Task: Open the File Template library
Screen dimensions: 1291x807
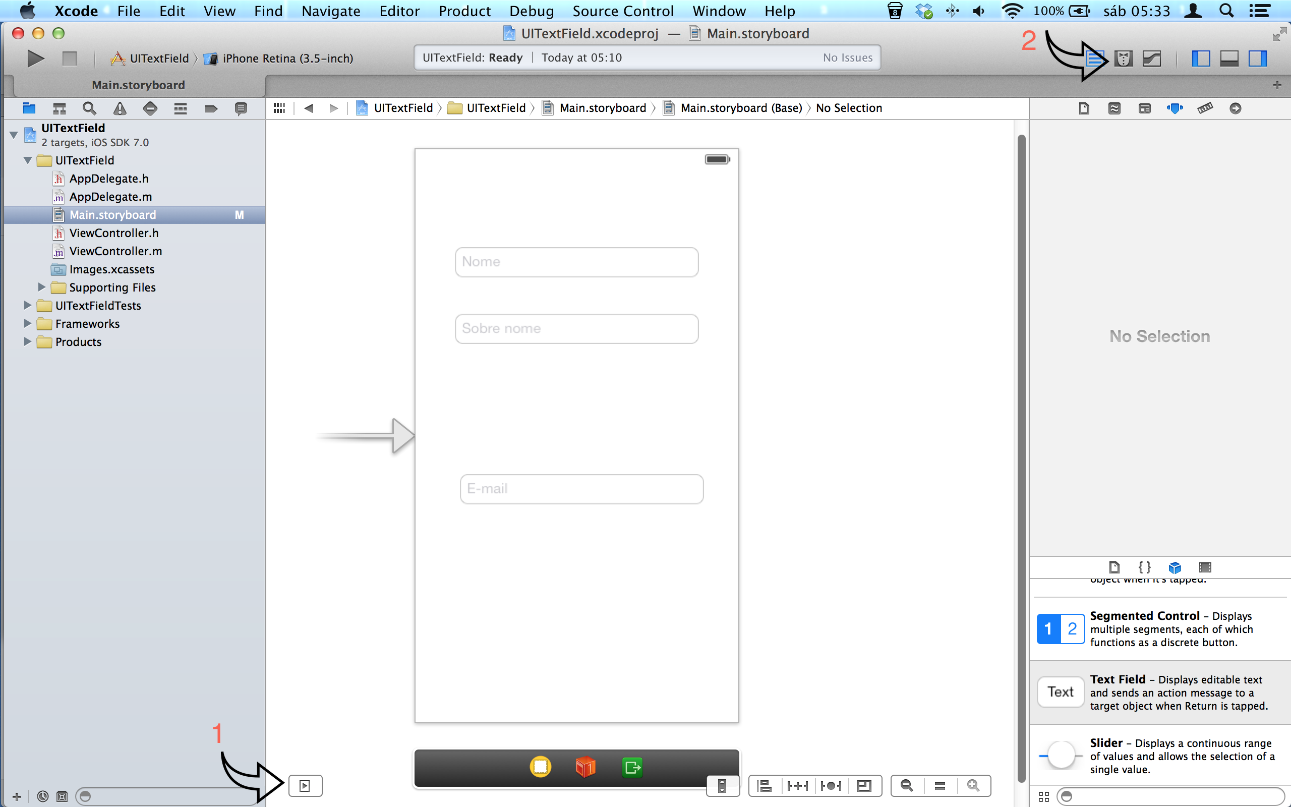Action: [1114, 567]
